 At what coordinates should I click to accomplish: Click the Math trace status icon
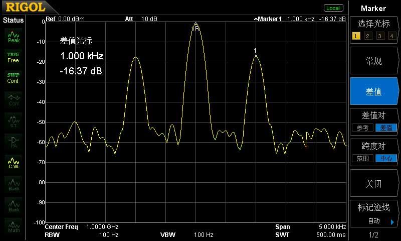tap(14, 226)
